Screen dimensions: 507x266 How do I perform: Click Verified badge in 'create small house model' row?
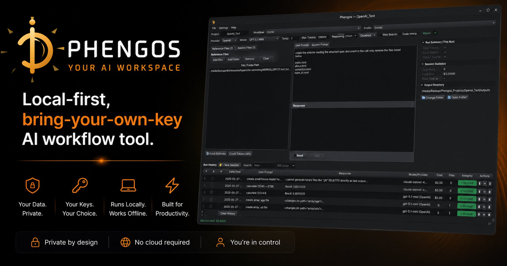(467, 183)
